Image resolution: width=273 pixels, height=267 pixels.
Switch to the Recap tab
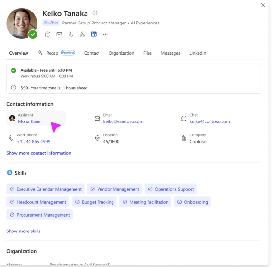pyautogui.click(x=52, y=53)
